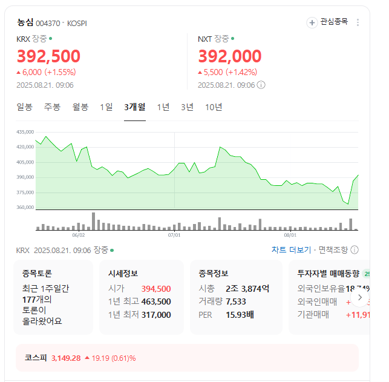Screen dimensions: 389x382
Task: Select the 주봉 chart tab
Action: tap(52, 107)
